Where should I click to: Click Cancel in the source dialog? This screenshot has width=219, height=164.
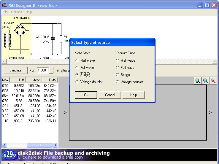click(x=110, y=95)
